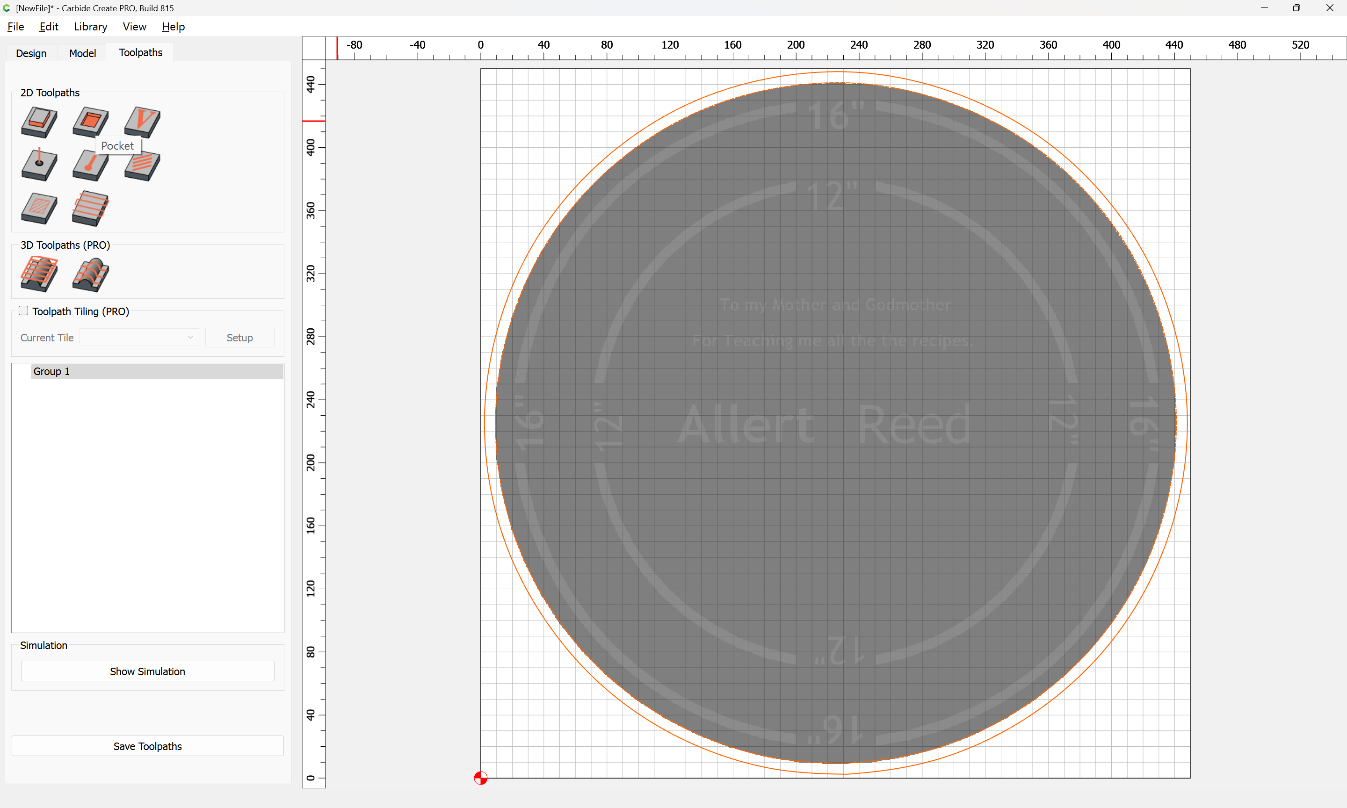
Task: Add a Drill toolpath
Action: pyautogui.click(x=39, y=165)
